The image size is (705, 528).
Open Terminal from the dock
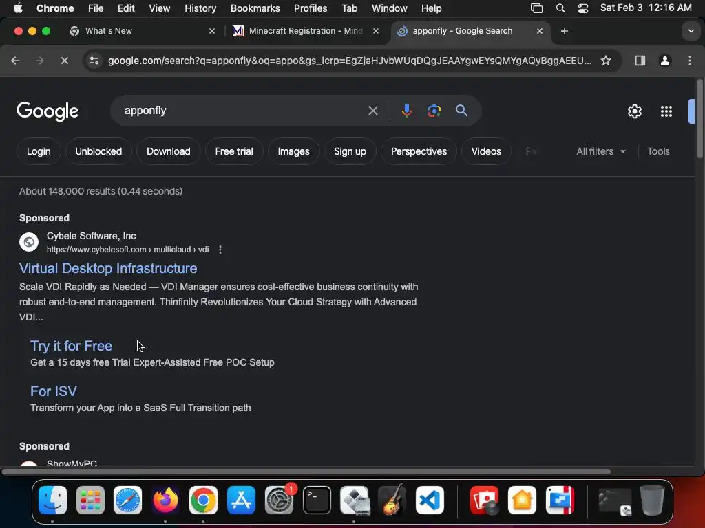[x=317, y=500]
